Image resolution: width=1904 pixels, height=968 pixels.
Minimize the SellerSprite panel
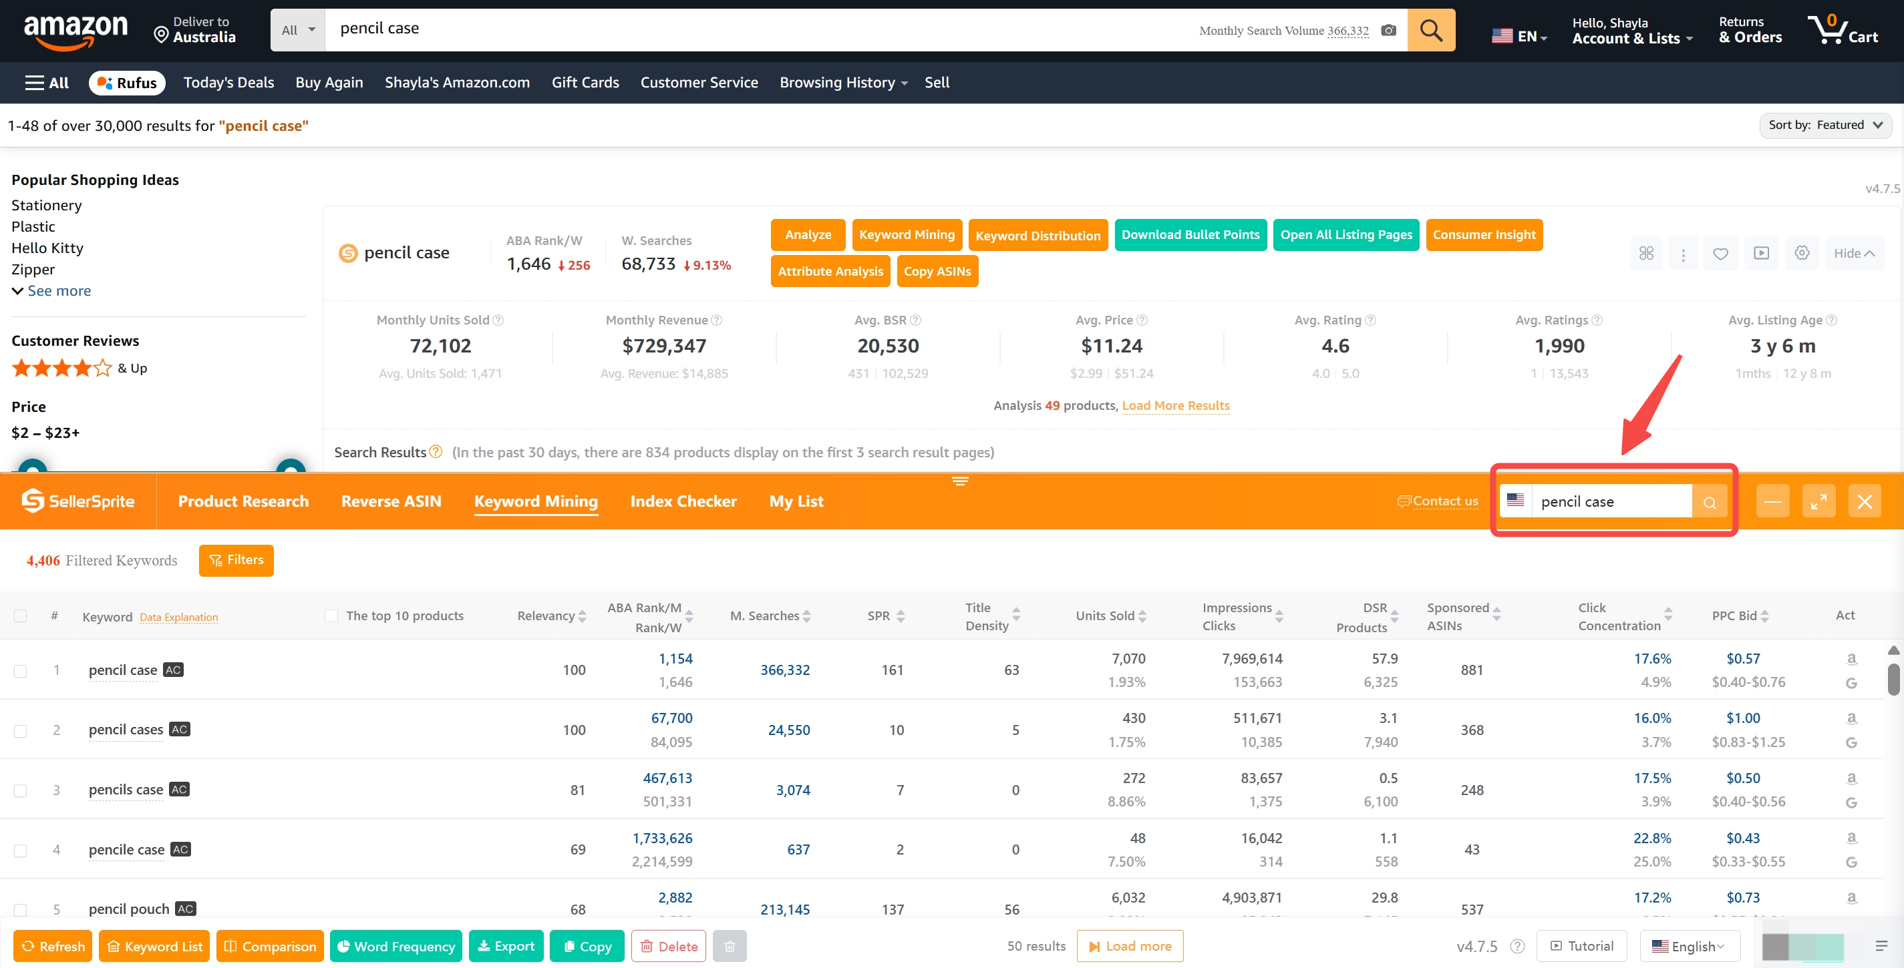[x=1772, y=502]
